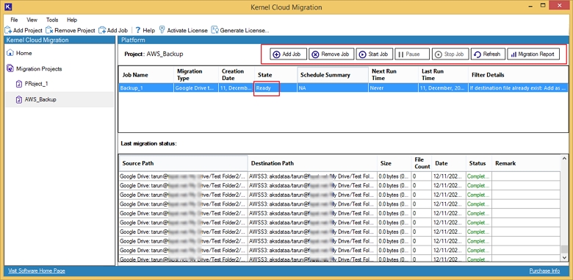
Task: Click the Filter Details column header
Action: click(x=518, y=75)
